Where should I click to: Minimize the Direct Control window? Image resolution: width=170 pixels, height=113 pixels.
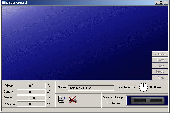pos(157,3)
